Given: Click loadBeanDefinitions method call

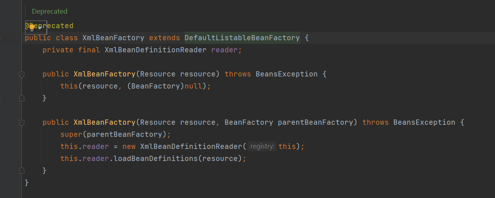Looking at the screenshot, I should coord(156,159).
